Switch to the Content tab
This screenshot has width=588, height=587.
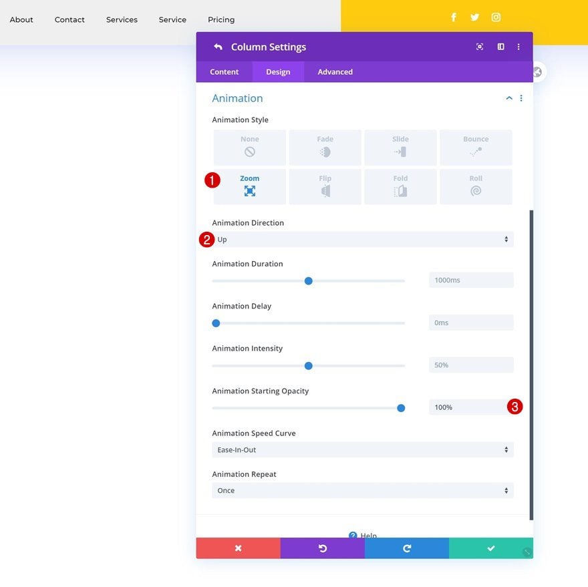click(224, 72)
